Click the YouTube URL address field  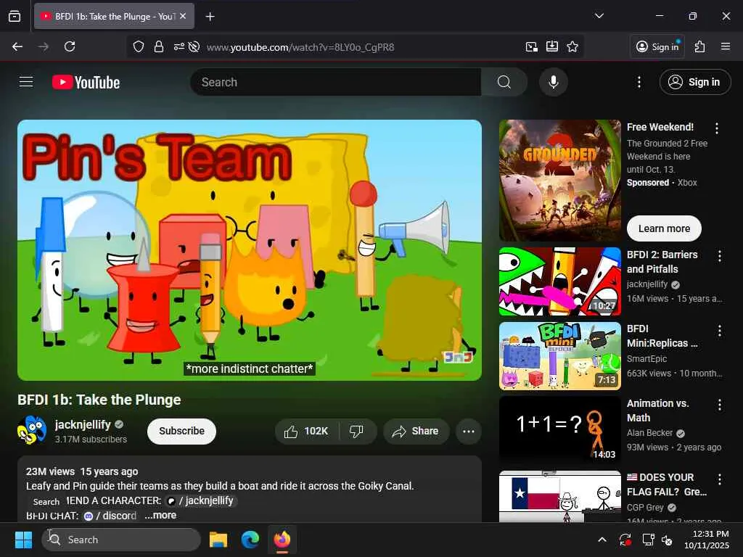300,47
